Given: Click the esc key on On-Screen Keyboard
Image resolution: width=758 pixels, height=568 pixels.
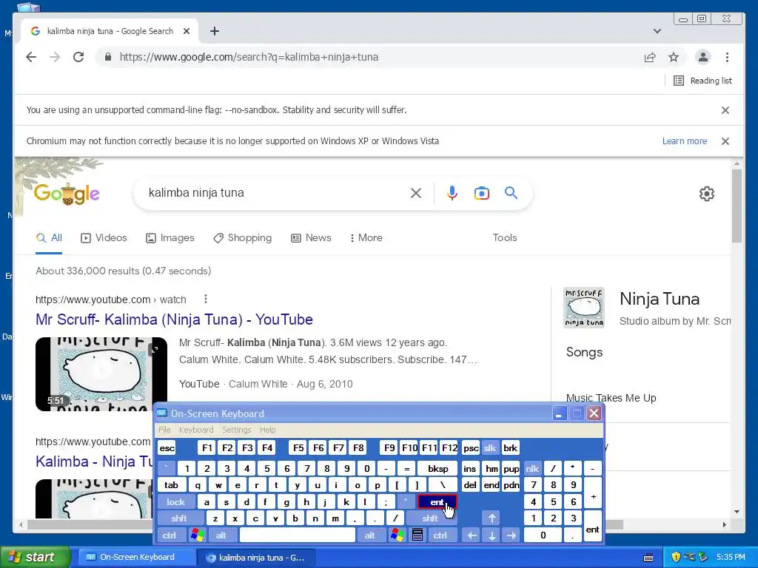Looking at the screenshot, I should [x=167, y=448].
